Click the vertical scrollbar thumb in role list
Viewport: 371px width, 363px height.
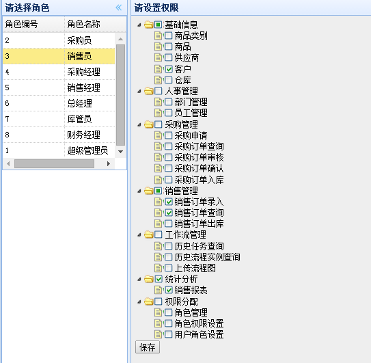tap(121, 95)
